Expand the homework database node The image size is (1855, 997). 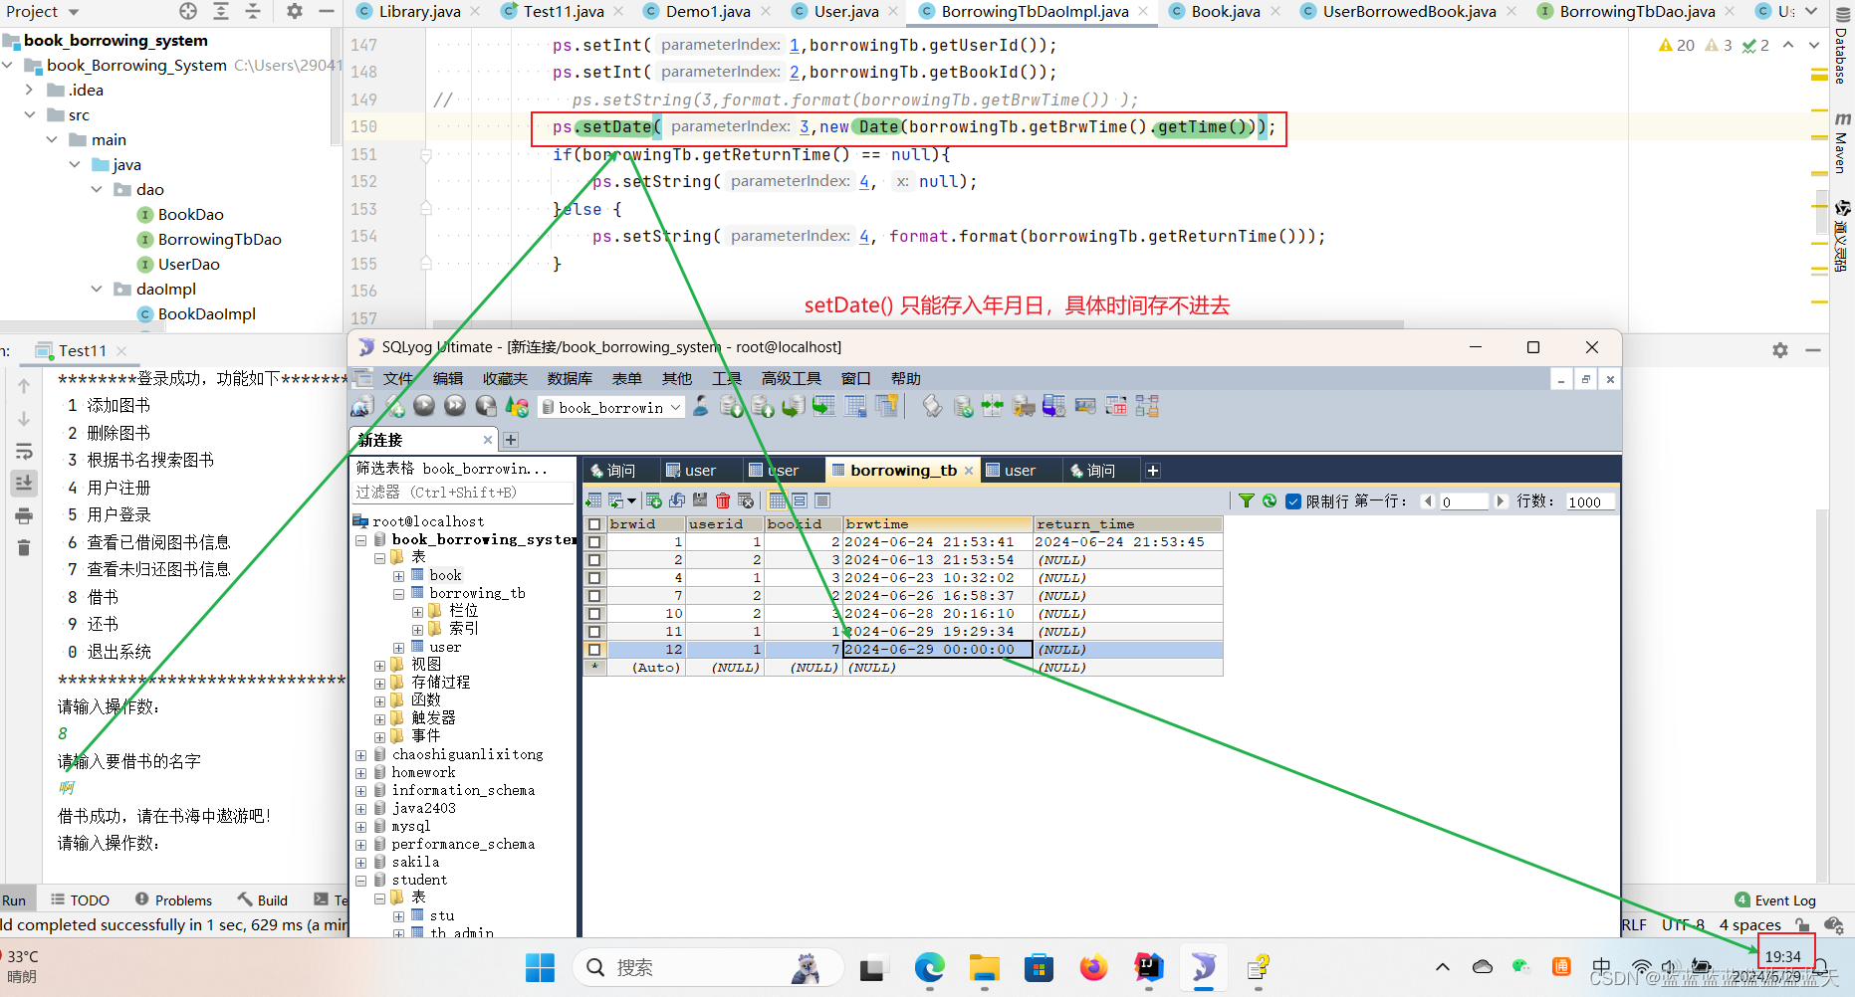point(361,773)
